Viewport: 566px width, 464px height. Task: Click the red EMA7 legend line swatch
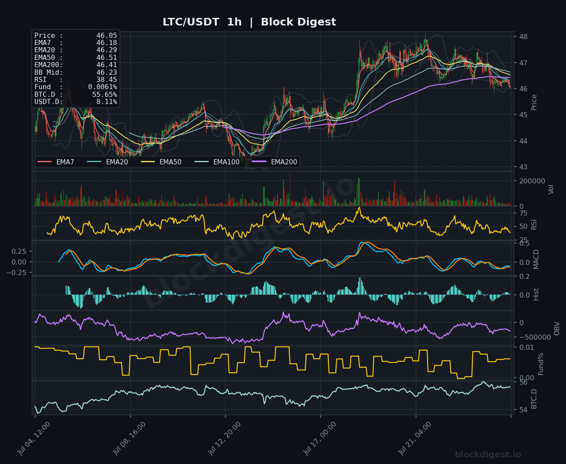click(45, 162)
